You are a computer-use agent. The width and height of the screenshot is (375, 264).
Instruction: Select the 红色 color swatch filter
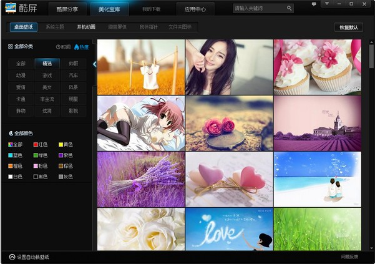[36, 144]
